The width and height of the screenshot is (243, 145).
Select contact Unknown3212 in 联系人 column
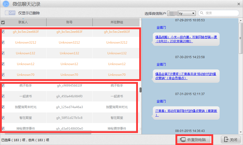(26, 42)
